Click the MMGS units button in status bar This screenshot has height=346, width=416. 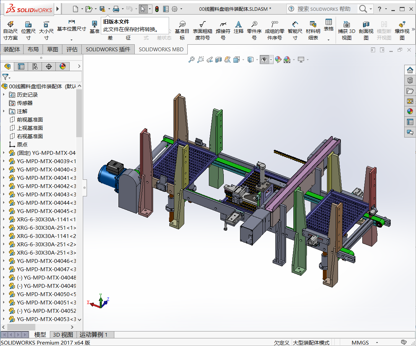(x=360, y=343)
